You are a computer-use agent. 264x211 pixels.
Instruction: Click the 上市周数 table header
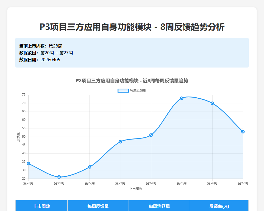pos(41,206)
